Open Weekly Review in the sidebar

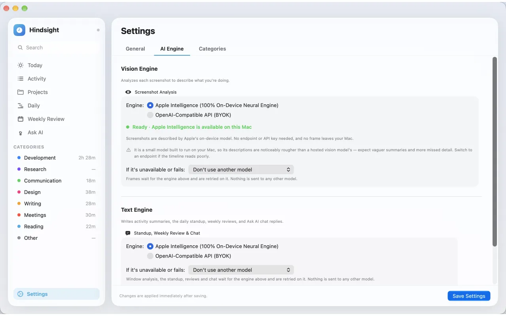pos(57,119)
